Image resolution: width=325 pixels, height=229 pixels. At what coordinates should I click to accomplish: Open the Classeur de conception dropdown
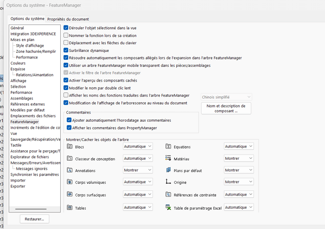pos(138,158)
